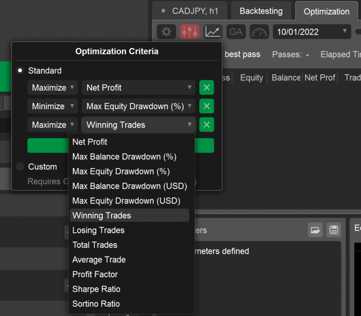
Task: Select the Standard radio option
Action: [20, 70]
